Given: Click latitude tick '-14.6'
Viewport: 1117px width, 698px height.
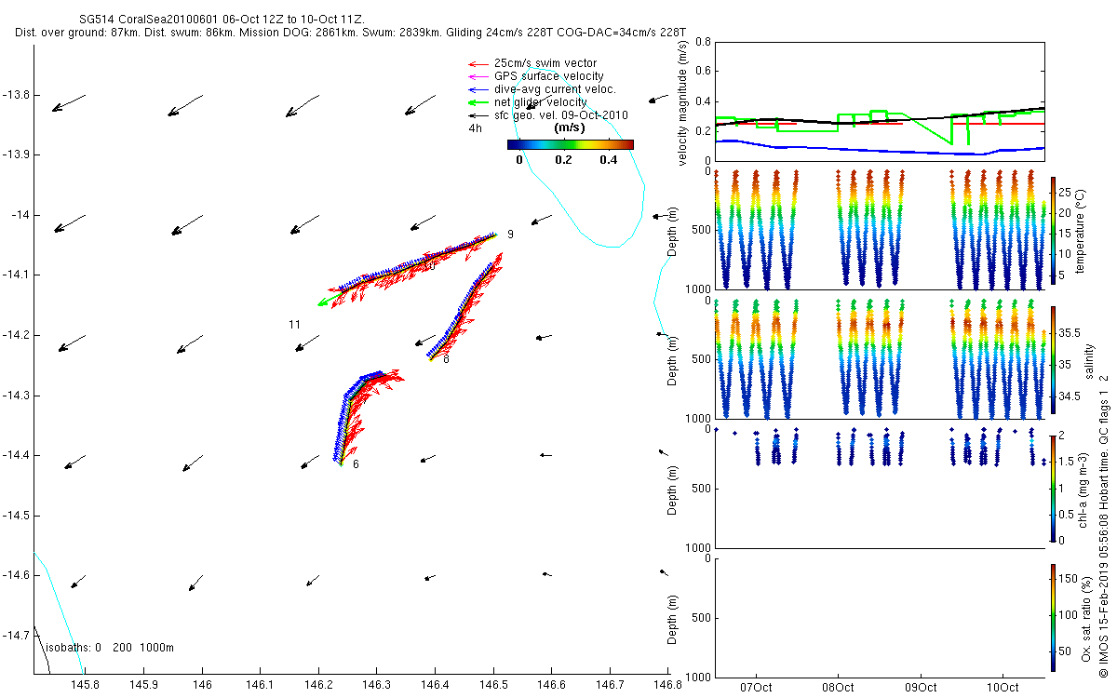Looking at the screenshot, I should 17,575.
